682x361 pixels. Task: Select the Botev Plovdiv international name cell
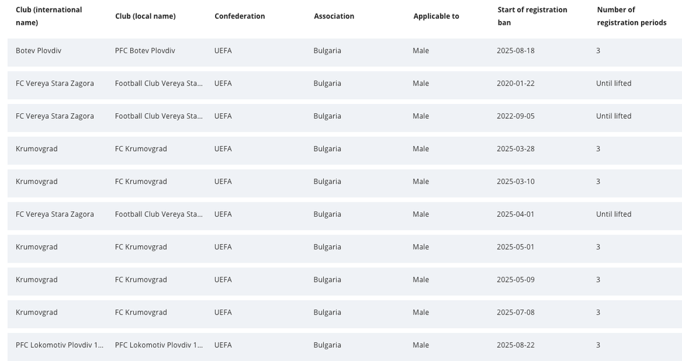click(38, 51)
